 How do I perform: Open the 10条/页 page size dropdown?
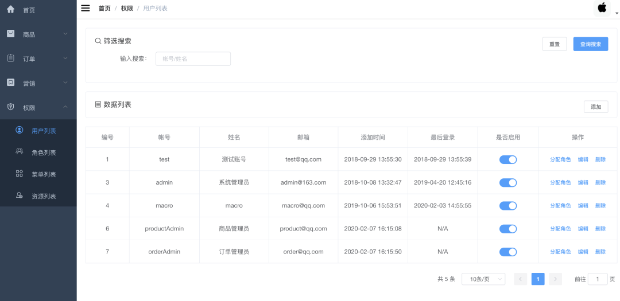pyautogui.click(x=483, y=279)
